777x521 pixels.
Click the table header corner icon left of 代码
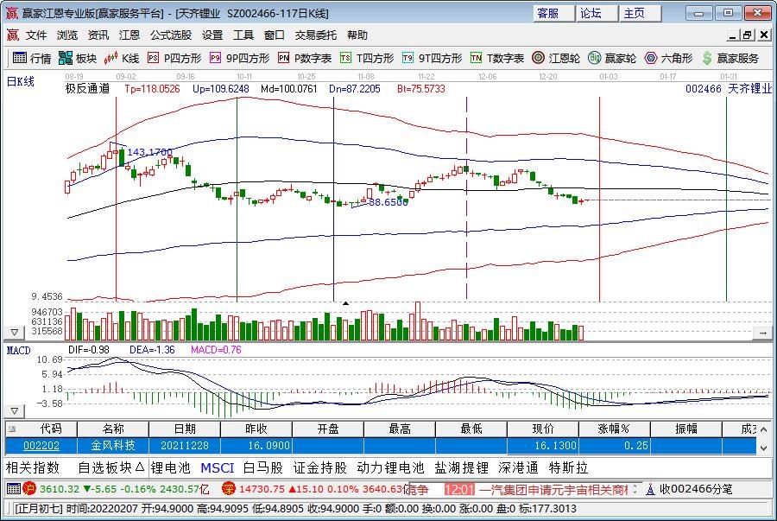click(x=12, y=429)
